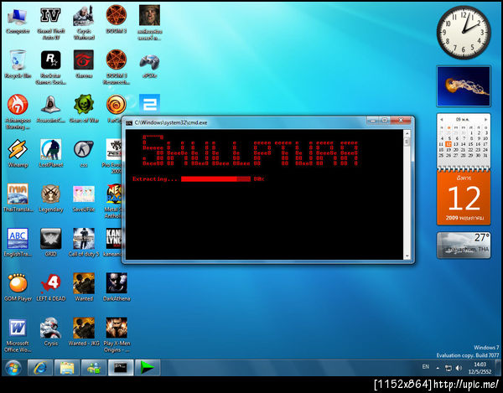Select the Grand Theft Auto IV shortcut
The height and width of the screenshot is (393, 503).
(x=50, y=23)
